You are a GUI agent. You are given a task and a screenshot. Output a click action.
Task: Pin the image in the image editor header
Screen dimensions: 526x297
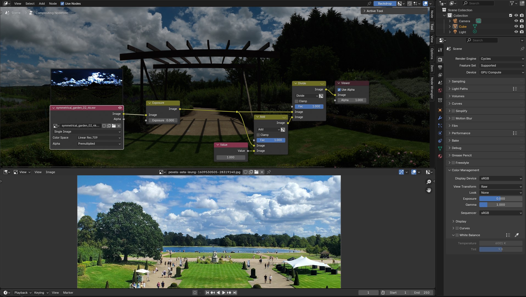(x=269, y=172)
